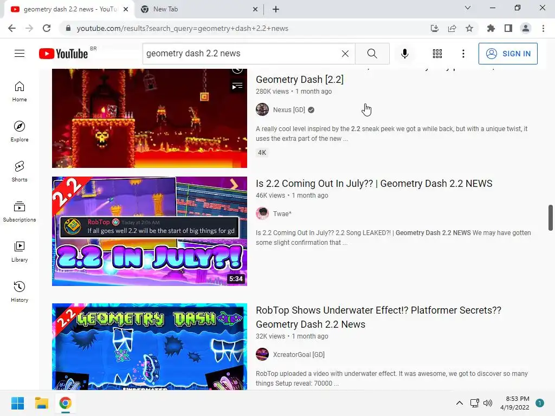Open 'RobTop Shows Underwater Effect!?' video title
The image size is (555, 416).
378,317
